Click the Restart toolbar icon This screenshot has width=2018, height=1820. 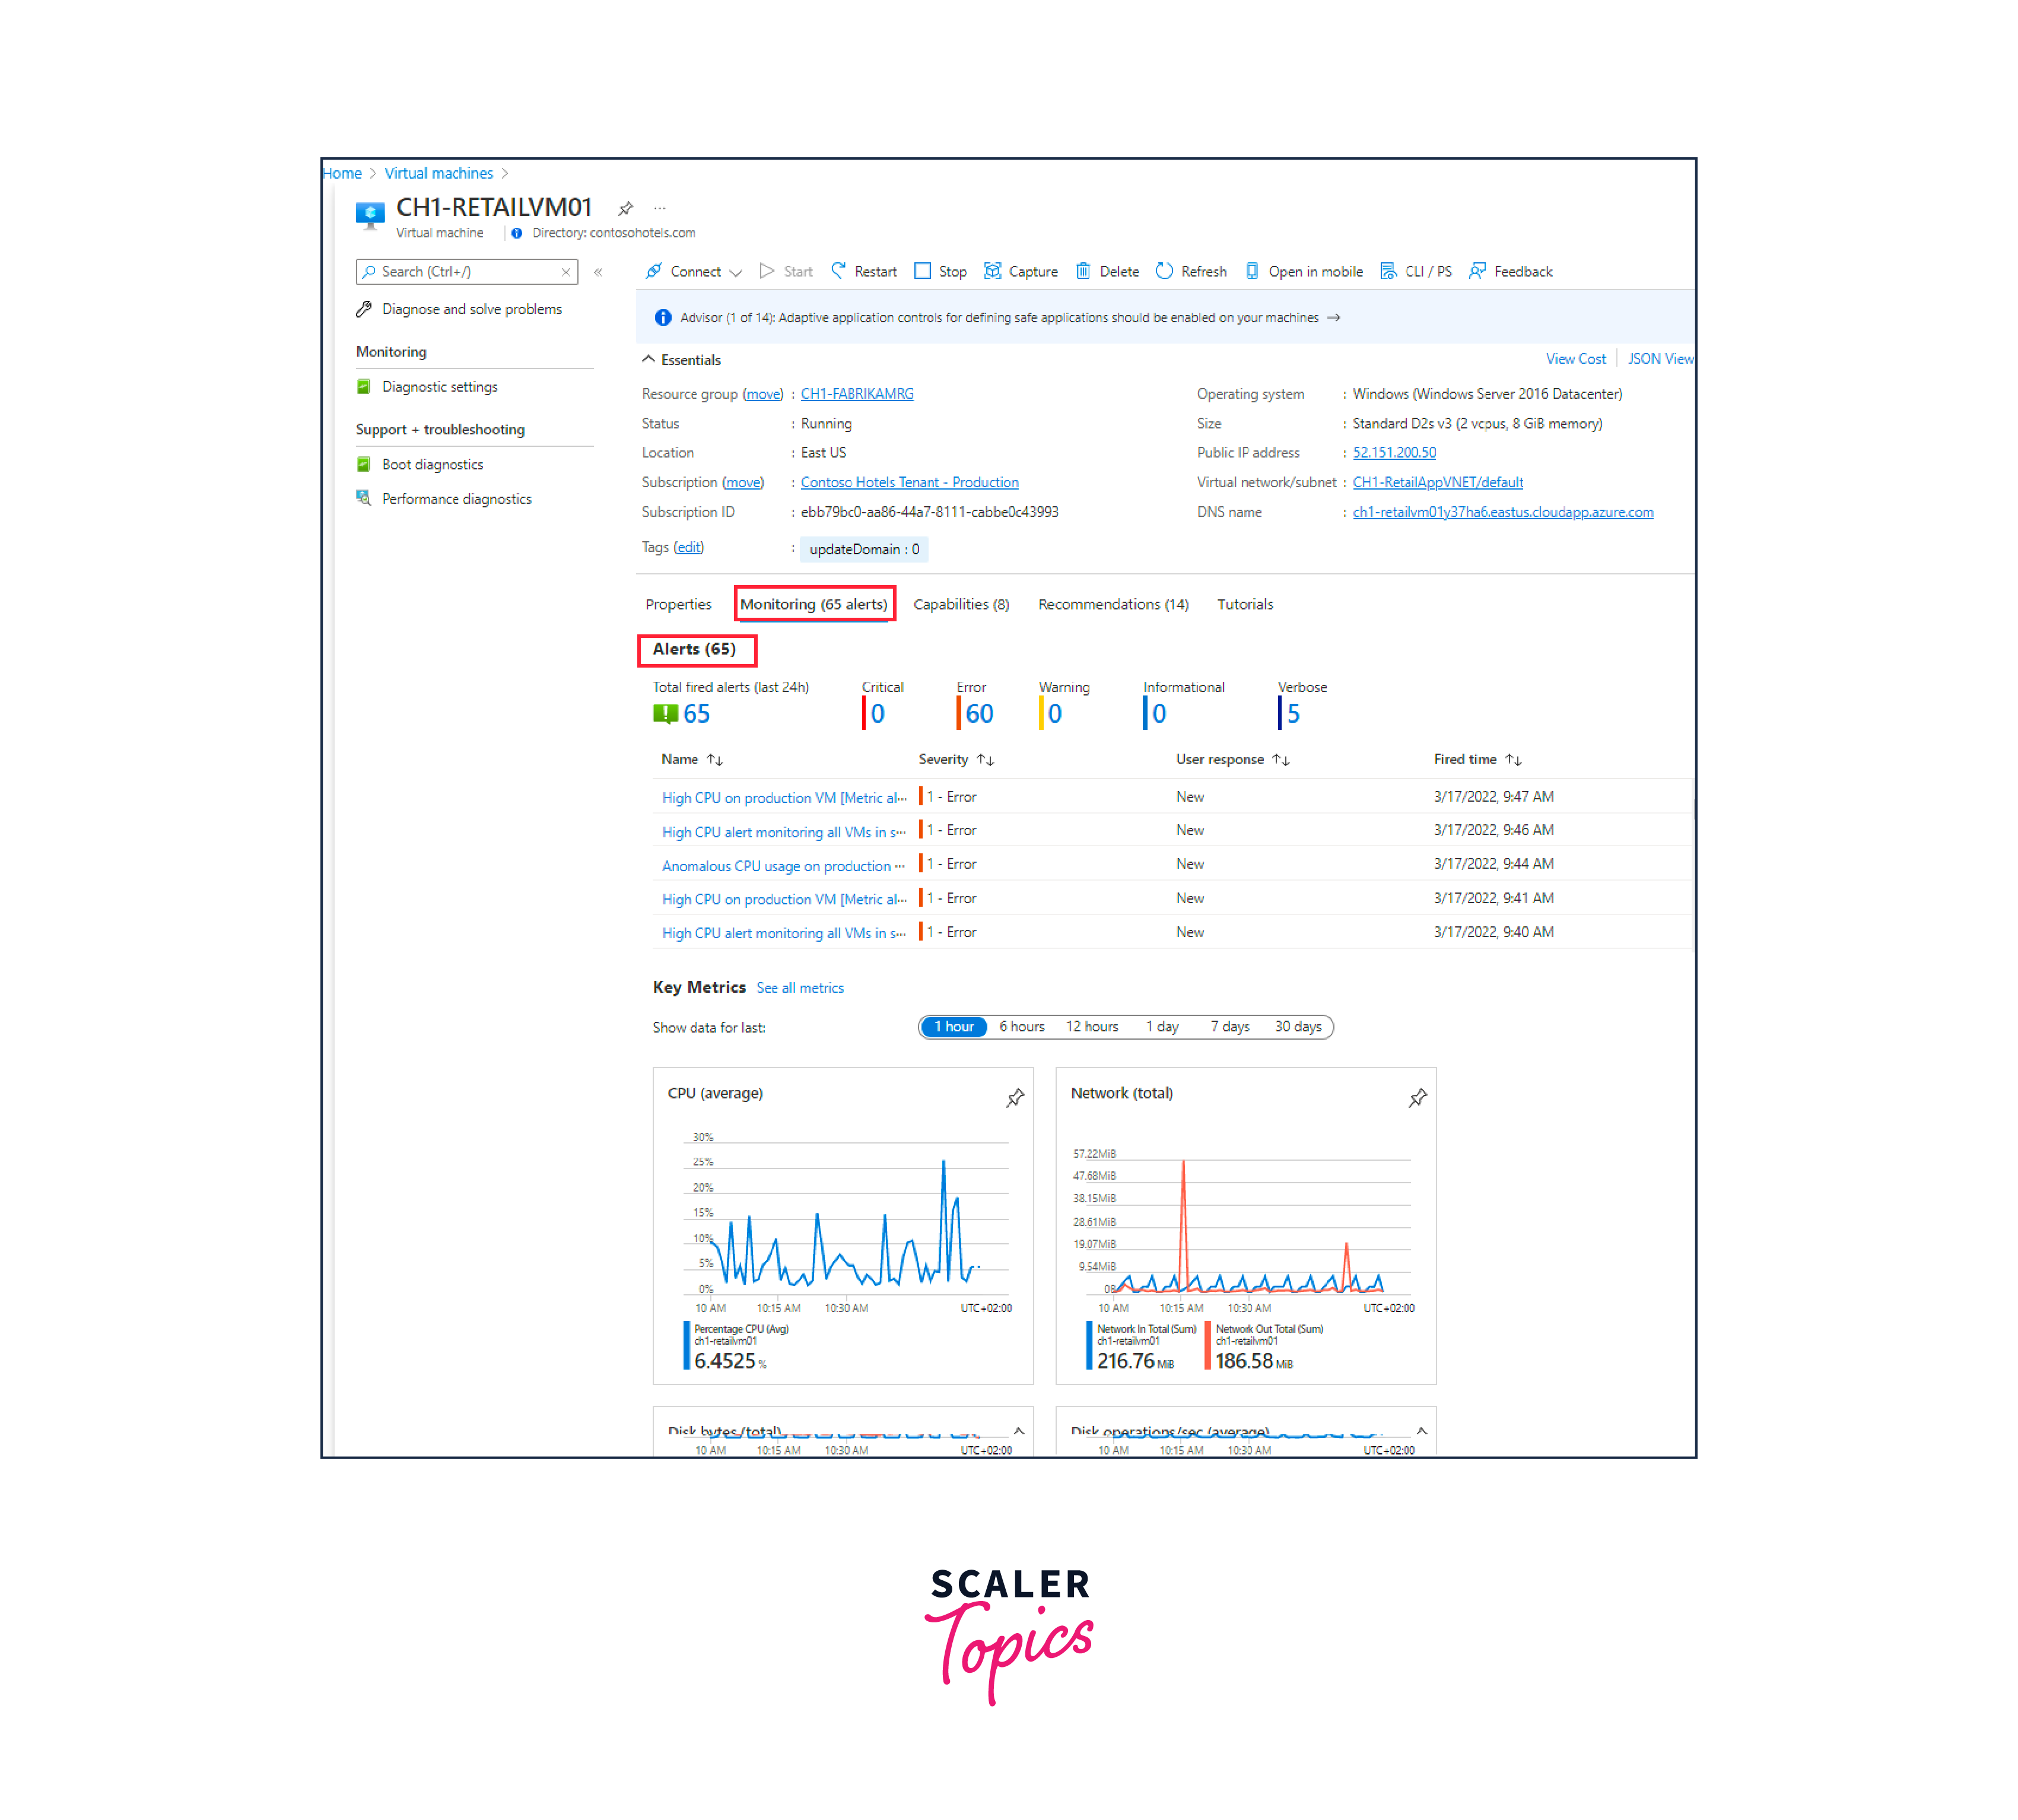[x=838, y=271]
